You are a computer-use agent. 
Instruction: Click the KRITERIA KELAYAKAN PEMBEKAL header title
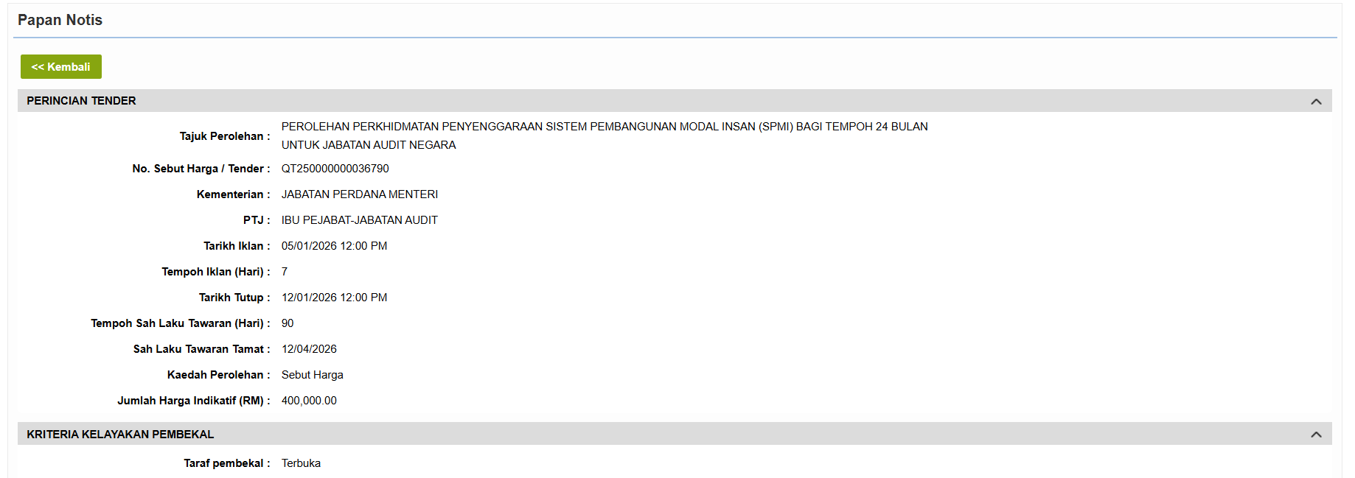point(120,435)
